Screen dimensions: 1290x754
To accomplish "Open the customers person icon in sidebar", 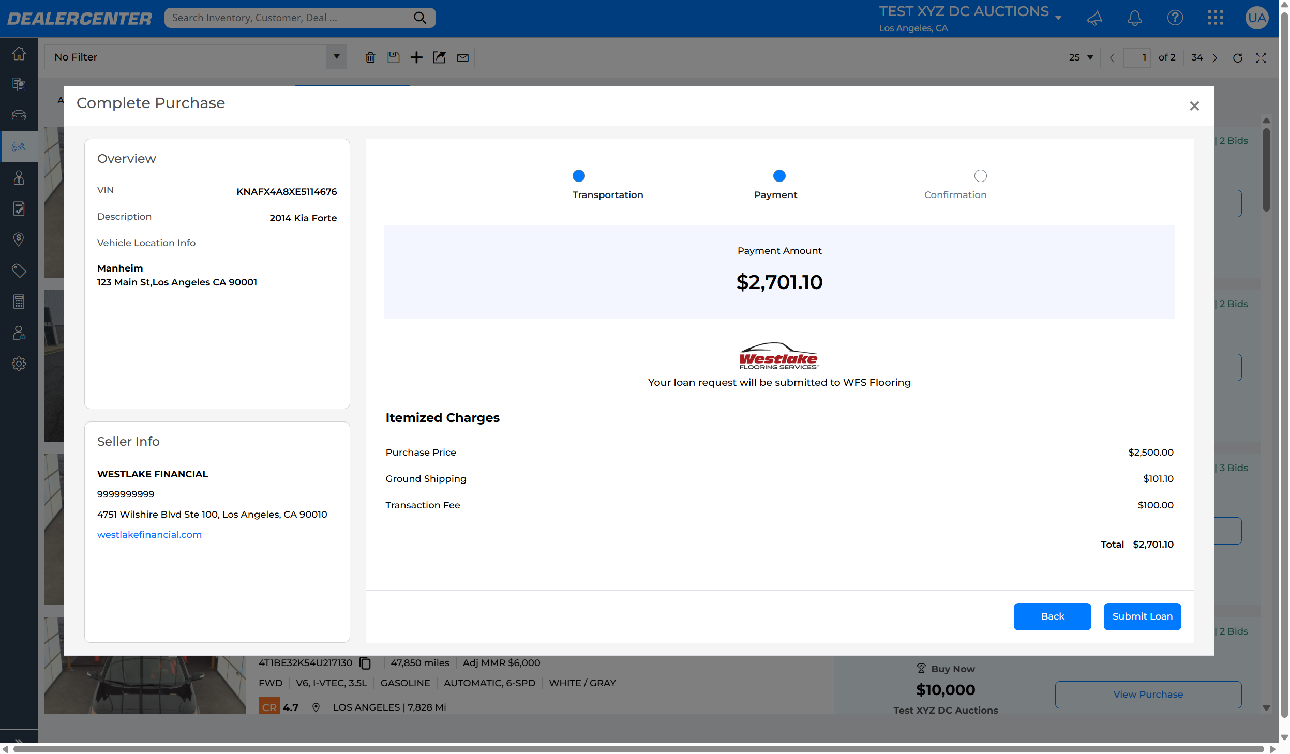I will coord(19,177).
